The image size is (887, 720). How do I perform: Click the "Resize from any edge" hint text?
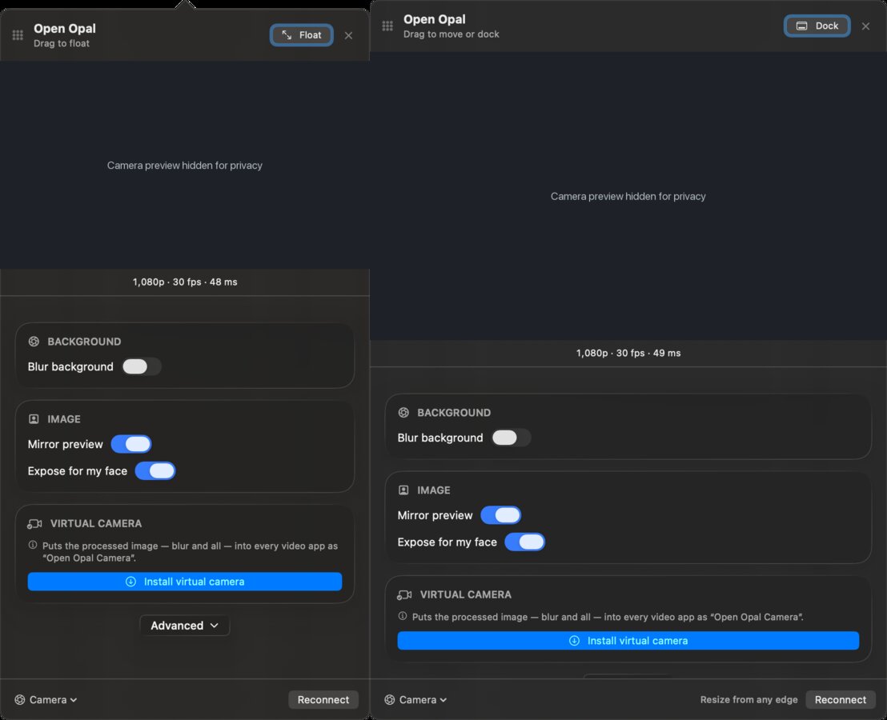[x=749, y=700]
